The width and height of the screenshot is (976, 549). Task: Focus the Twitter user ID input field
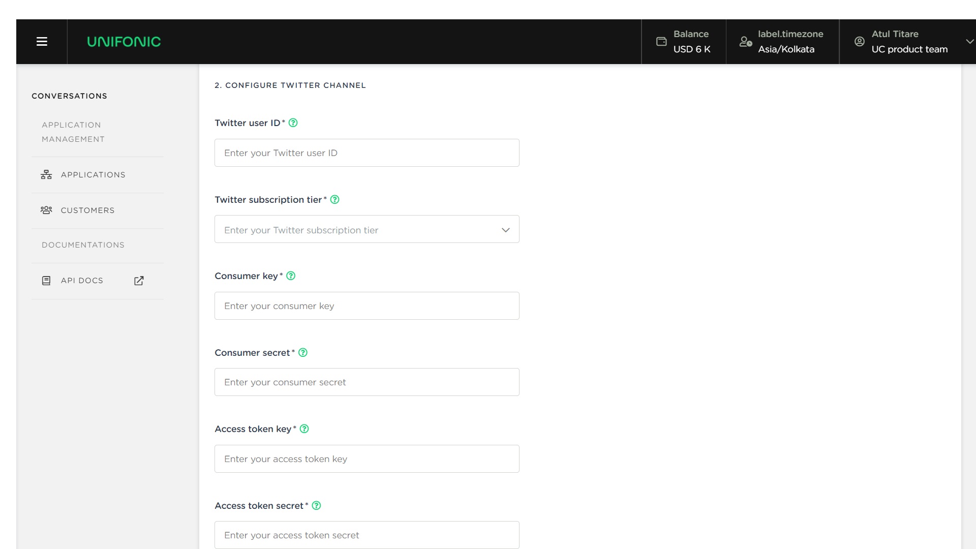(367, 153)
